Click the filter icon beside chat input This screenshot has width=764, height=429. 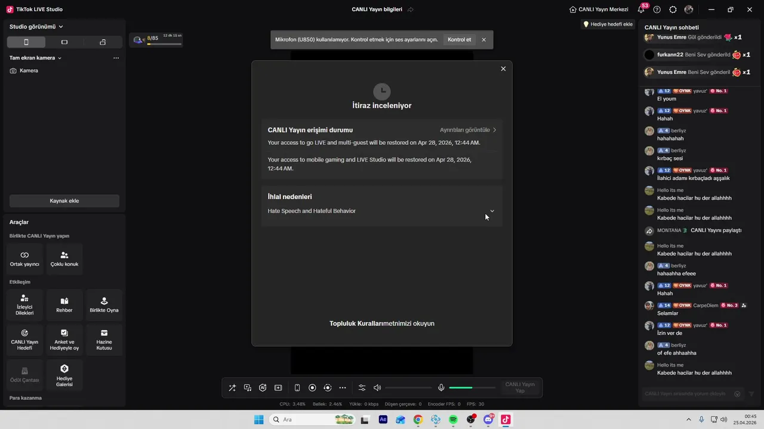pos(751,394)
